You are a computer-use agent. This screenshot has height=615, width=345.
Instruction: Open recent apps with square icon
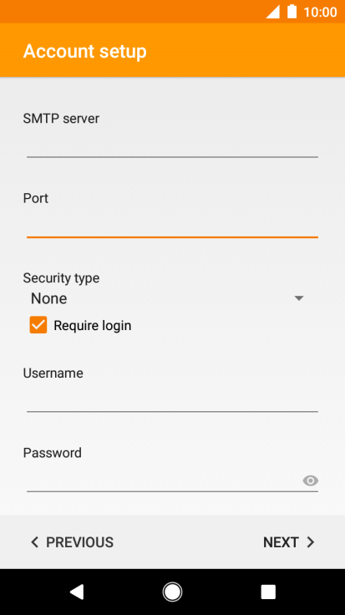268,592
